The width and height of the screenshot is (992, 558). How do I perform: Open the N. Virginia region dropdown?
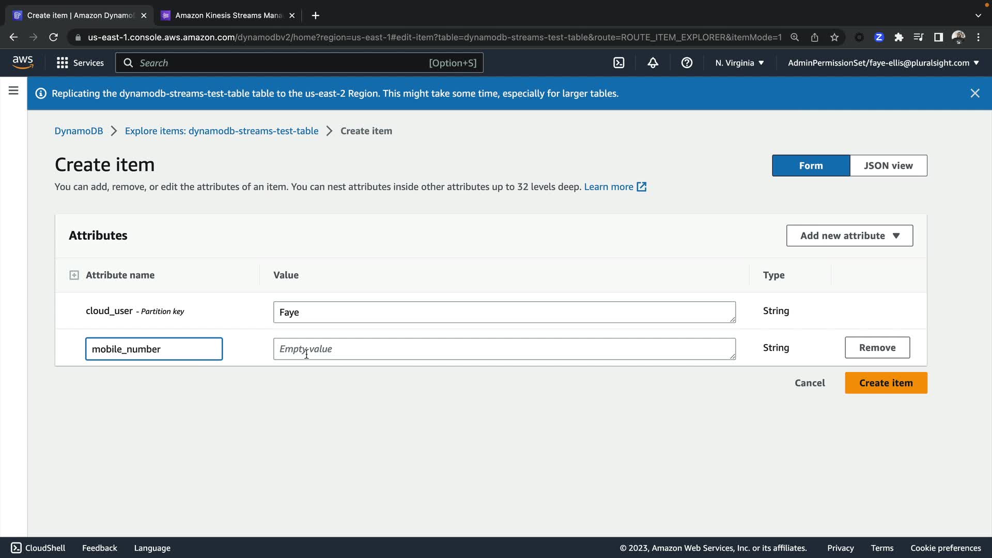[x=739, y=63]
